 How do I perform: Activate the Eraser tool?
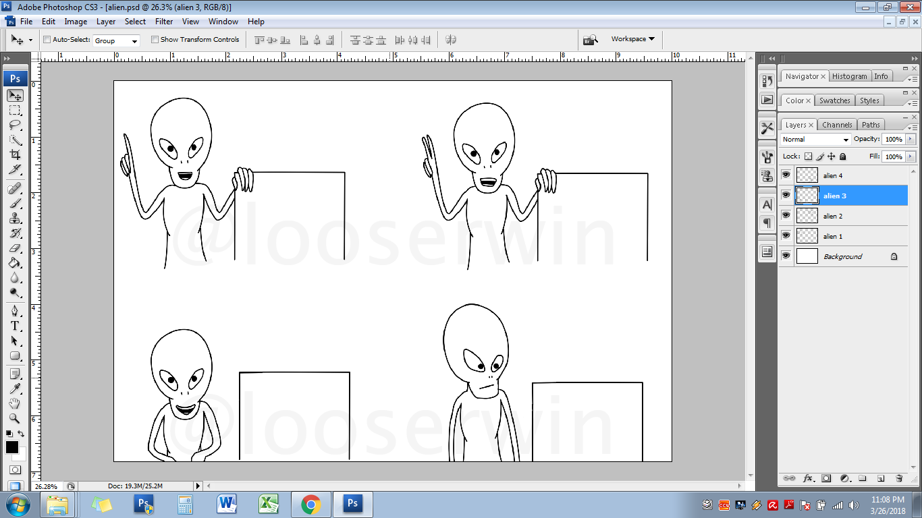click(x=15, y=248)
